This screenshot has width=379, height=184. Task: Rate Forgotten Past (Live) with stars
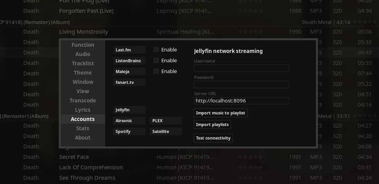click(250, 11)
